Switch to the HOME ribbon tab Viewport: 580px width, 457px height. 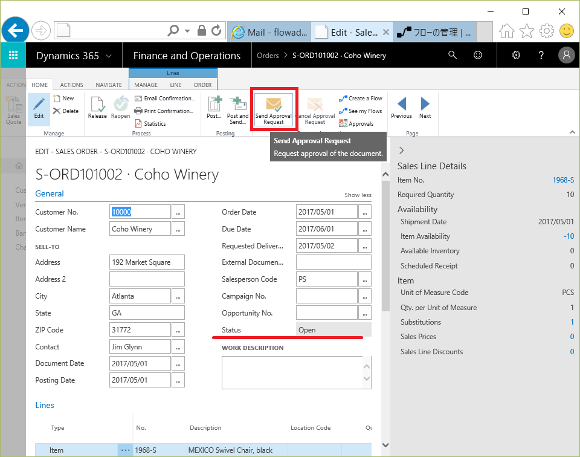(x=40, y=85)
